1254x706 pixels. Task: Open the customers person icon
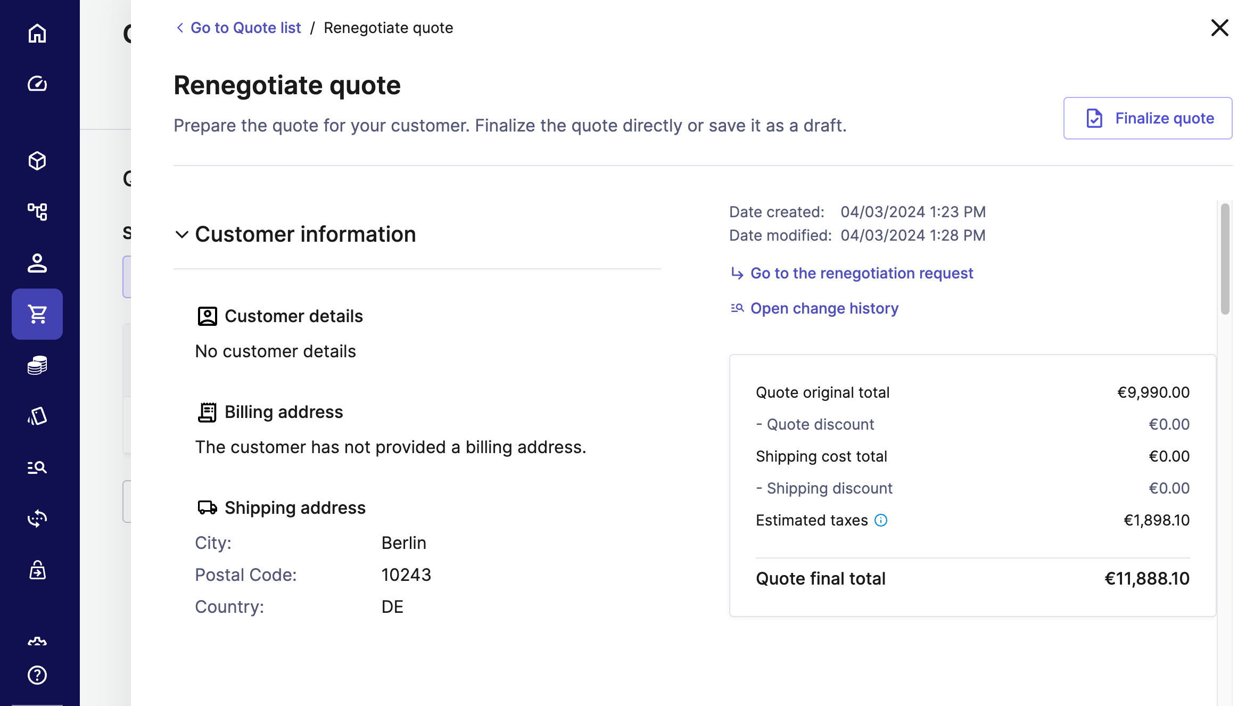click(x=37, y=263)
